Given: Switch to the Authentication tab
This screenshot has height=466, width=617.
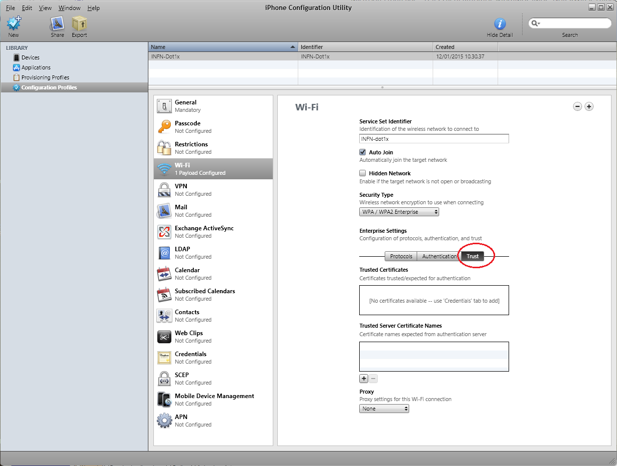Looking at the screenshot, I should tap(439, 256).
